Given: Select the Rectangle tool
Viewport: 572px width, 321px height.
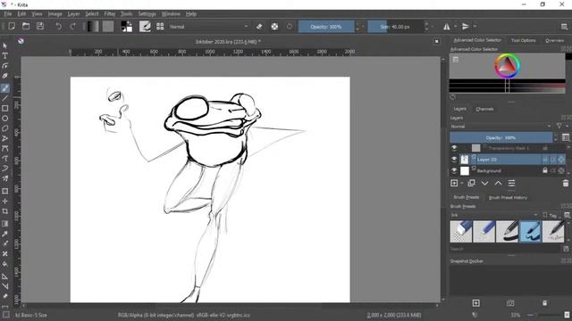Looking at the screenshot, I should 5,108.
